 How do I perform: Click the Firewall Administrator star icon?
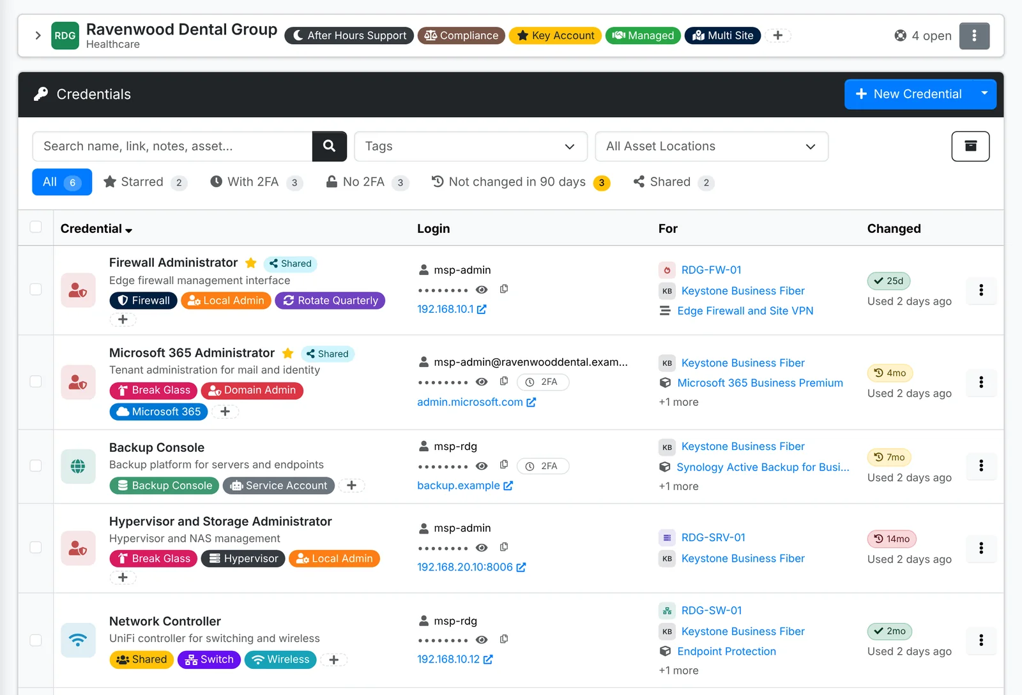tap(251, 263)
